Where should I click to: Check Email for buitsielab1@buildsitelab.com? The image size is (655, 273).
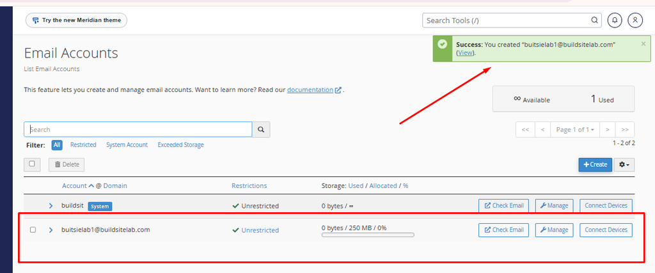click(x=504, y=230)
